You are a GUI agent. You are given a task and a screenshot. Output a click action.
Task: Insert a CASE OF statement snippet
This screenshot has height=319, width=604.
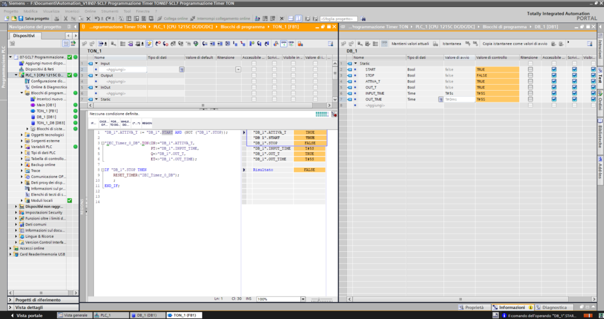click(x=104, y=124)
